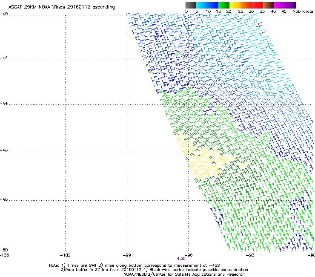The image size is (315, 277).
Task: Click the red 30-35 knots legend swatch
Action: point(257,5)
